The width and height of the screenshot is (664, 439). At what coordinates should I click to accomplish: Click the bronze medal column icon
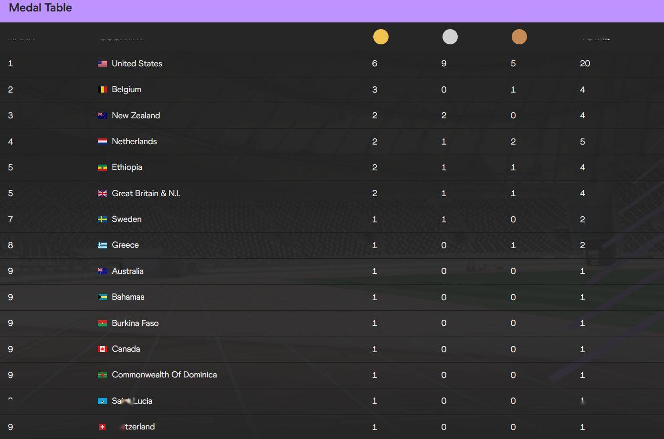pyautogui.click(x=519, y=37)
